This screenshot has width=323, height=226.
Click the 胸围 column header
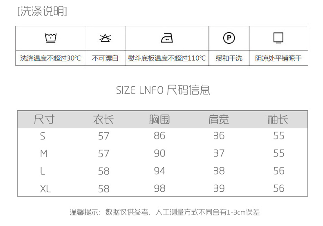[159, 120]
